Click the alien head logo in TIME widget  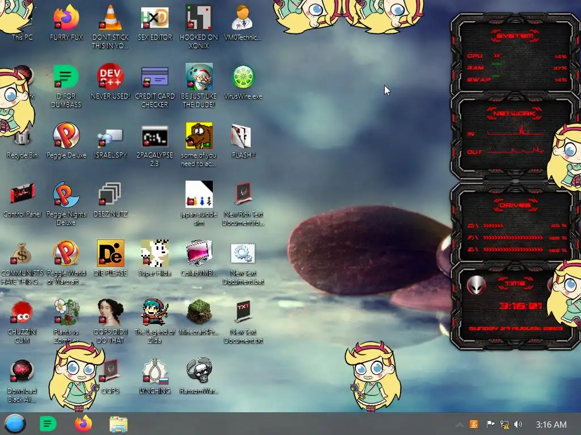coord(477,285)
